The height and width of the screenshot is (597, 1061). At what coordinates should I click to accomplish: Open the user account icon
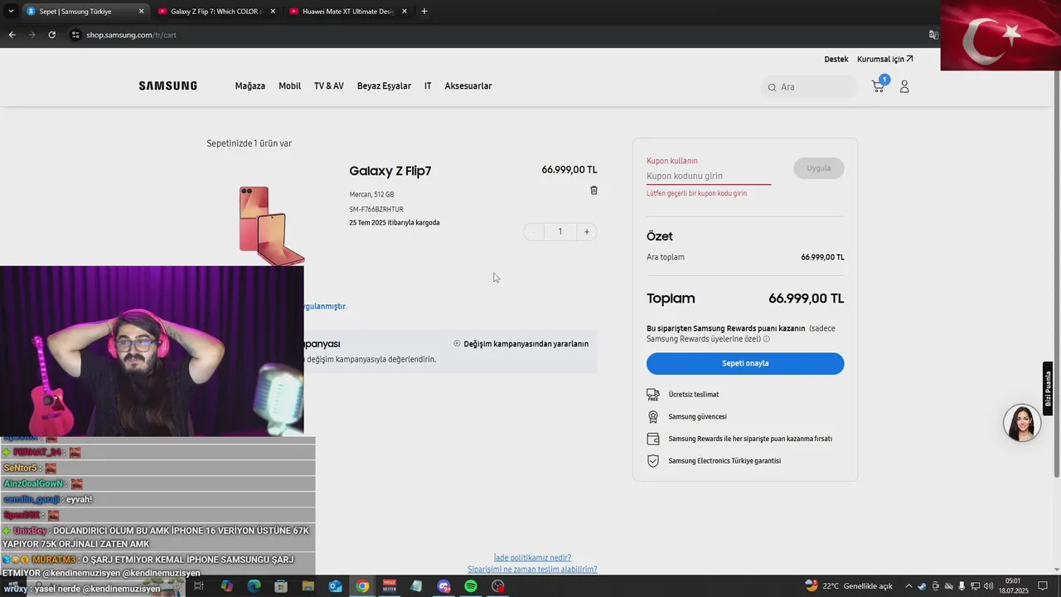(904, 86)
